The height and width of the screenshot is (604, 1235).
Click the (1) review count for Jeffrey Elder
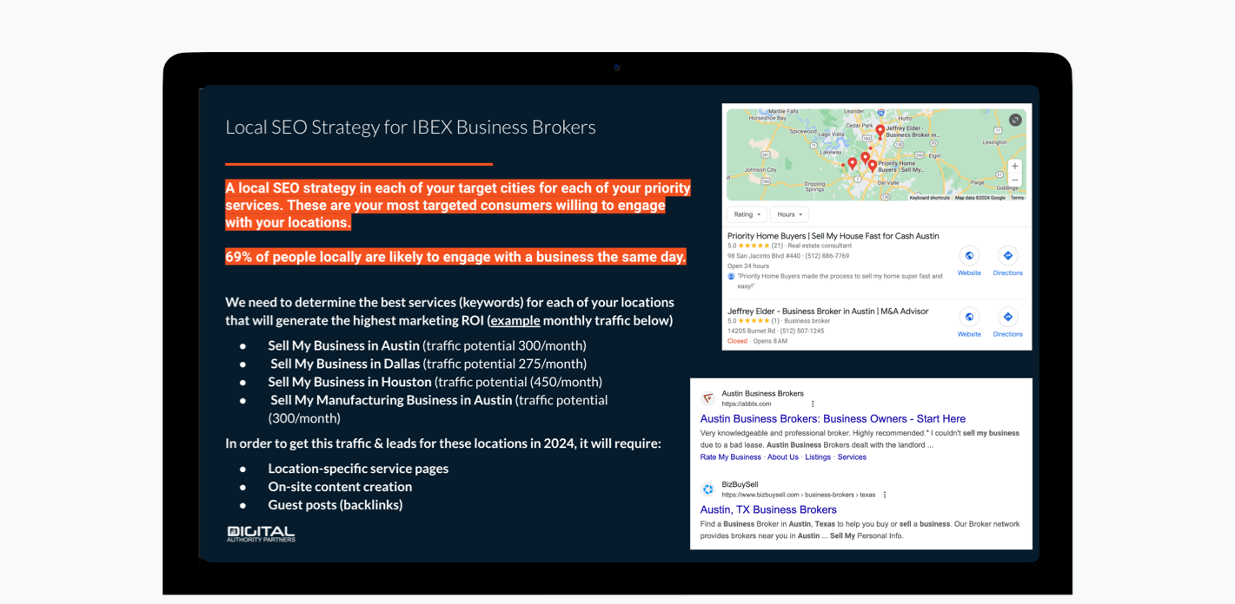click(776, 321)
